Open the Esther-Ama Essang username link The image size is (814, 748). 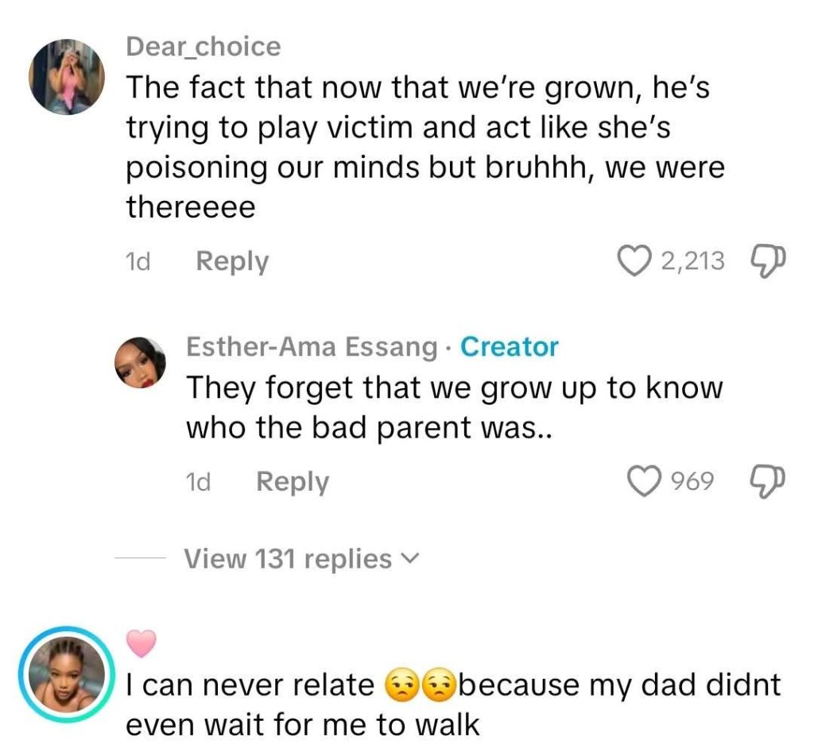312,347
